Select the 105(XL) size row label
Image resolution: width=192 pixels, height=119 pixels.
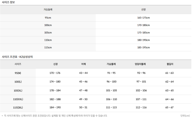pyautogui.click(x=18, y=91)
